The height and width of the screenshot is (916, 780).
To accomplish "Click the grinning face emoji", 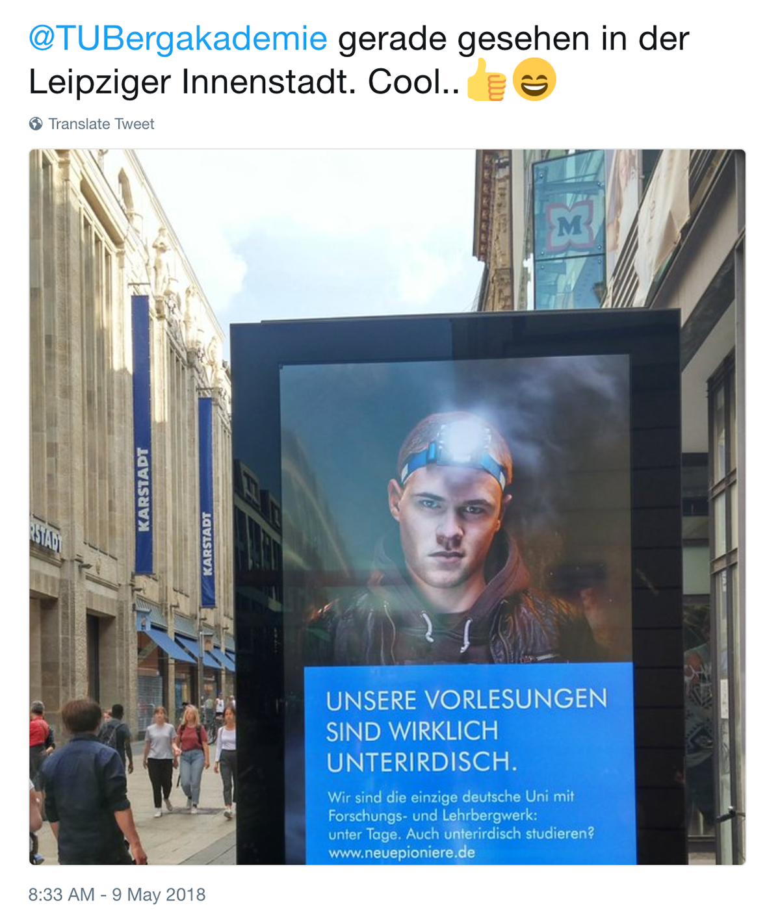I will 534,80.
